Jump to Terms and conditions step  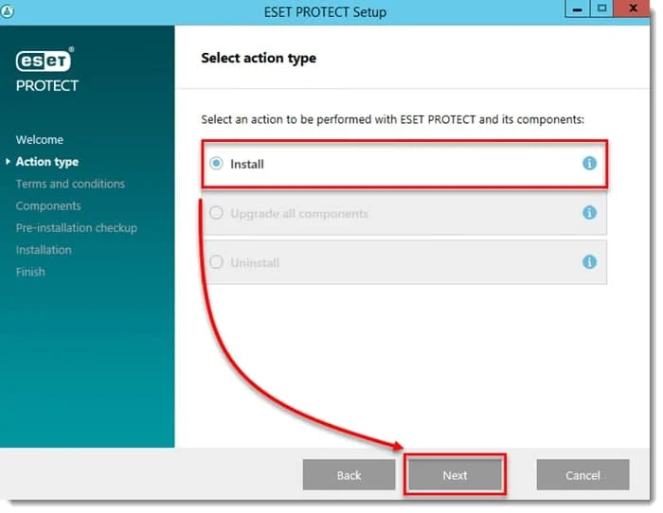[x=70, y=184]
